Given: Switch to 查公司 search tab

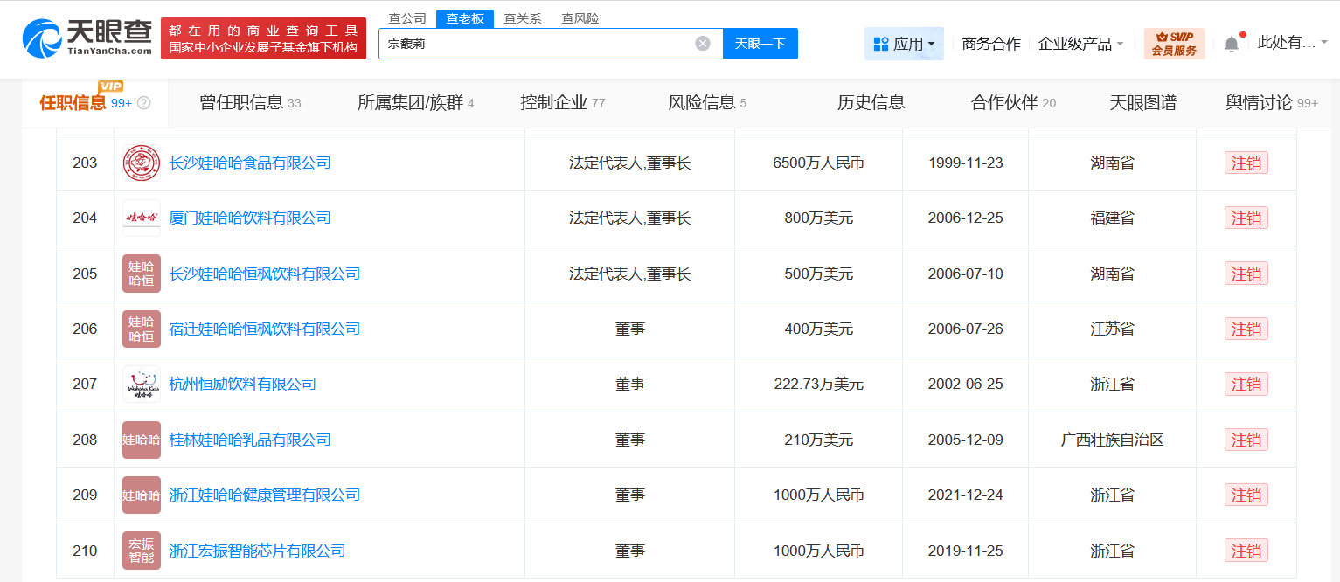Looking at the screenshot, I should pos(407,18).
